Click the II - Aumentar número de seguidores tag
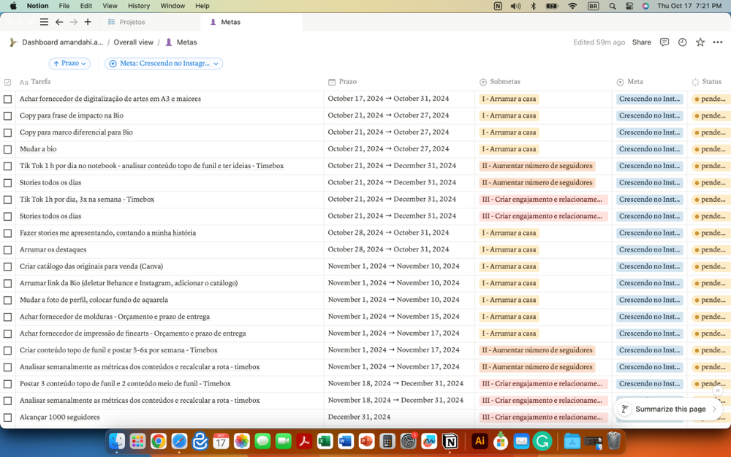 point(537,166)
